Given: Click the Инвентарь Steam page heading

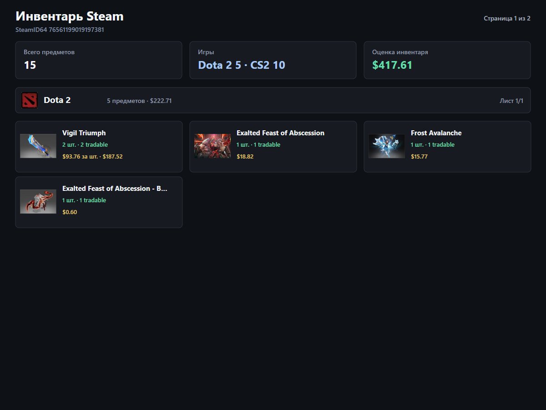Looking at the screenshot, I should (x=70, y=16).
